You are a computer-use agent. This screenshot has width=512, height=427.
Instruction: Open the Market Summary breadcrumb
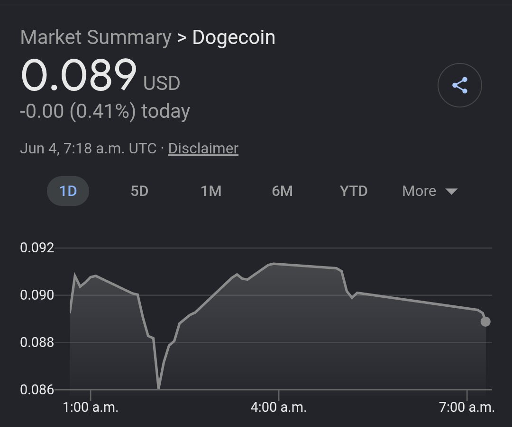(x=96, y=37)
